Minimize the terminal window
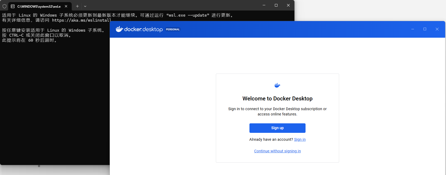The height and width of the screenshot is (175, 446). click(x=264, y=5)
